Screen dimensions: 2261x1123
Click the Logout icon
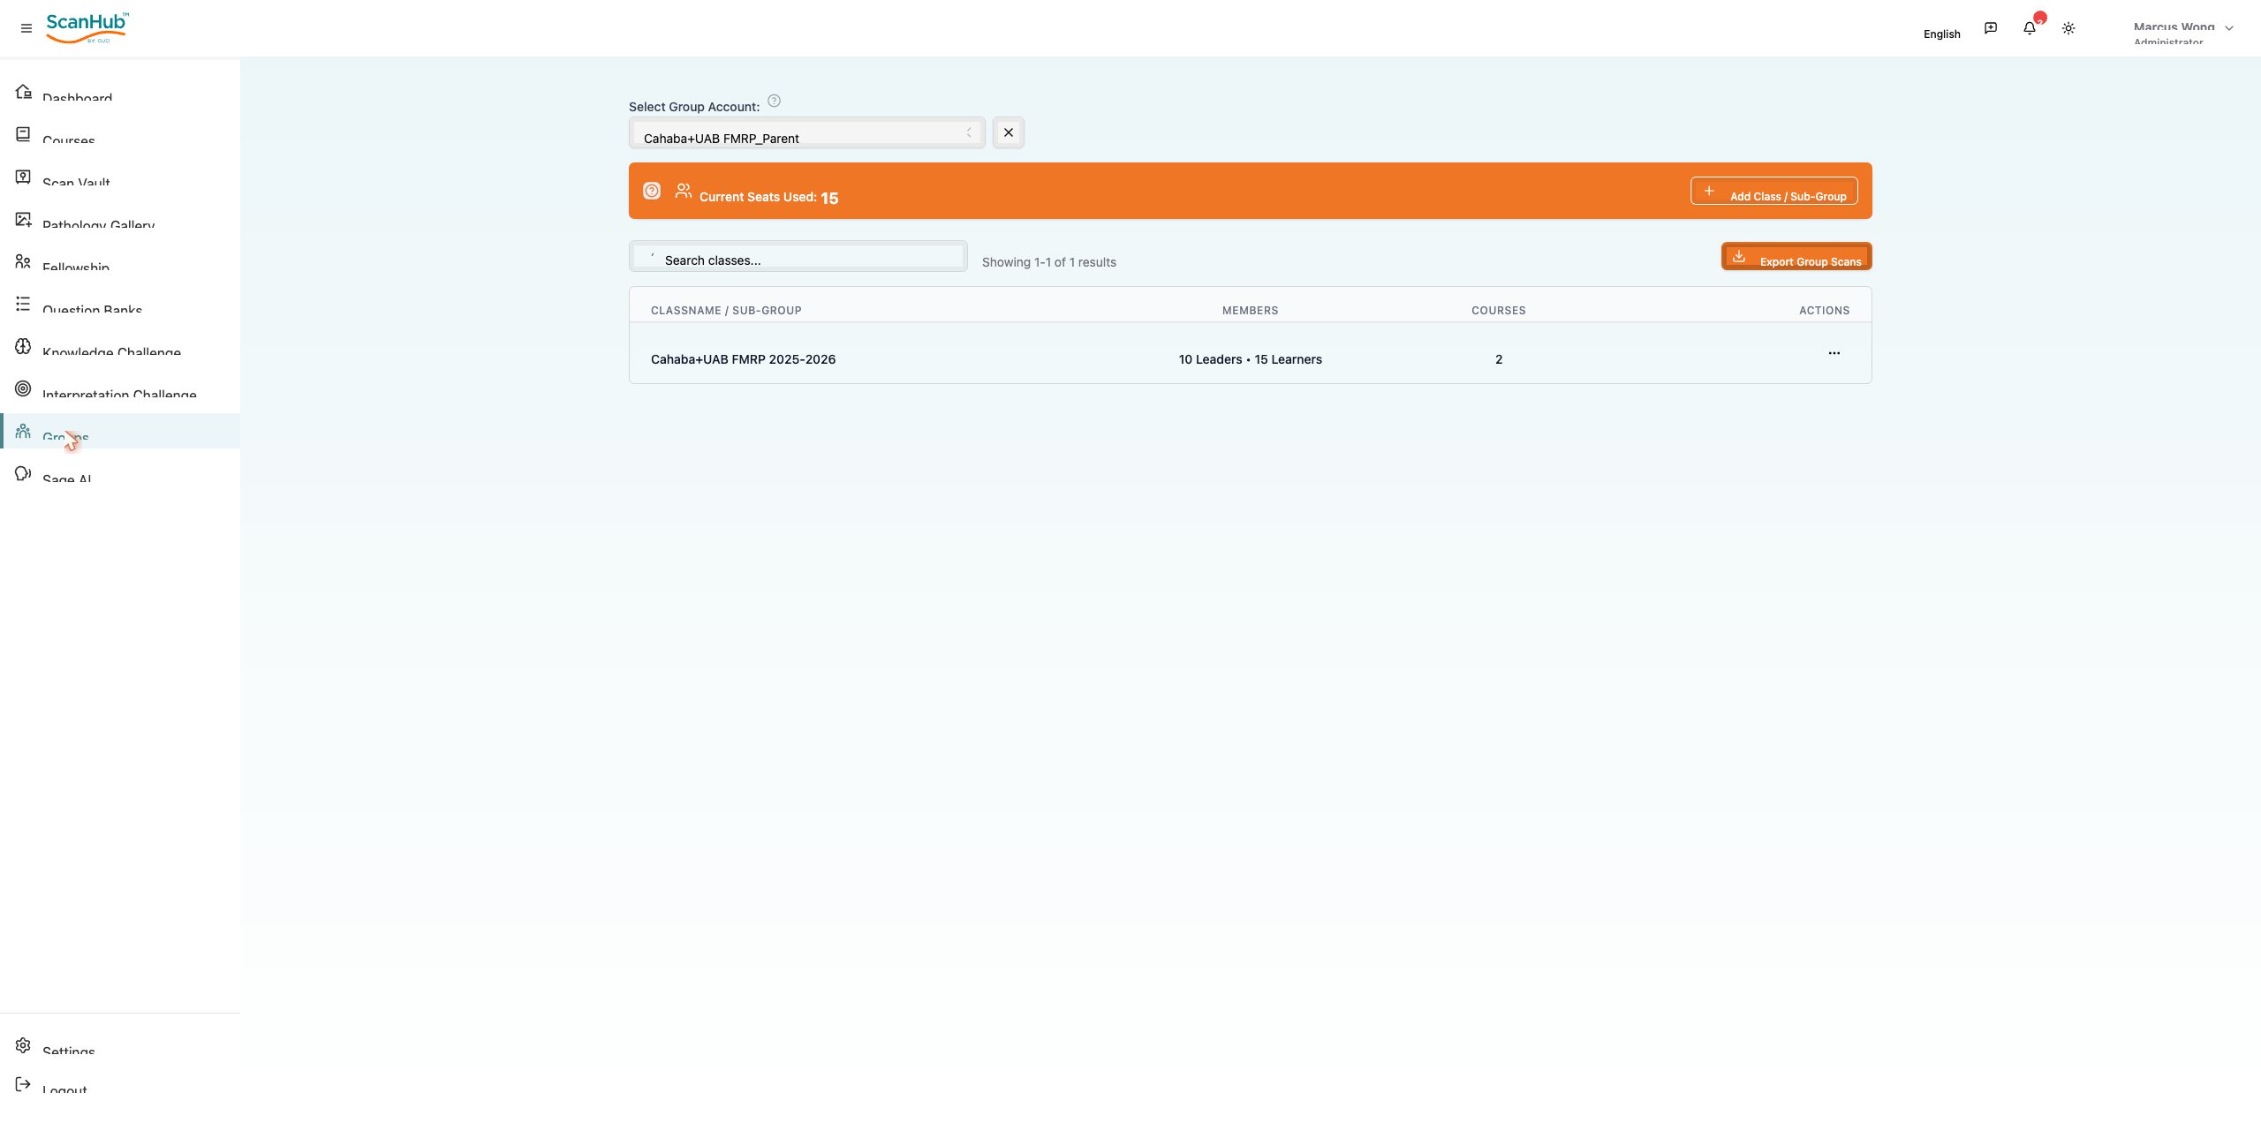tap(24, 1084)
